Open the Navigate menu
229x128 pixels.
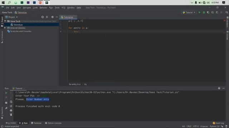click(x=27, y=8)
